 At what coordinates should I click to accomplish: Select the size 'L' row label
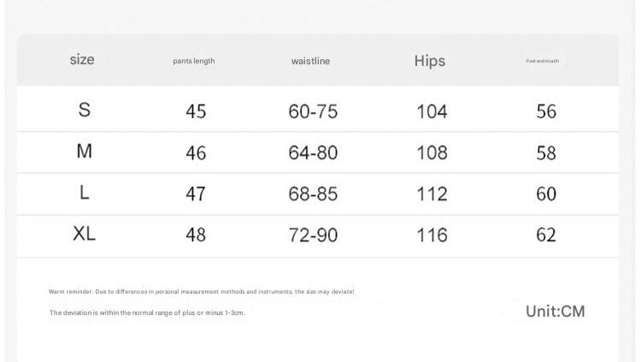click(x=84, y=193)
